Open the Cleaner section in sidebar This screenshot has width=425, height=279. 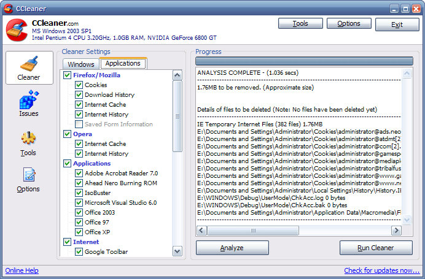click(29, 67)
